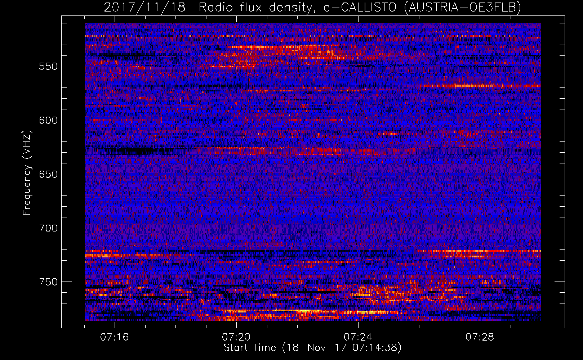Select the Start Time axis caption
The image size is (583, 360).
tap(312, 348)
